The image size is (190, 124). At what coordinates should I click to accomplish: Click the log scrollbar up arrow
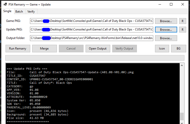(x=182, y=65)
